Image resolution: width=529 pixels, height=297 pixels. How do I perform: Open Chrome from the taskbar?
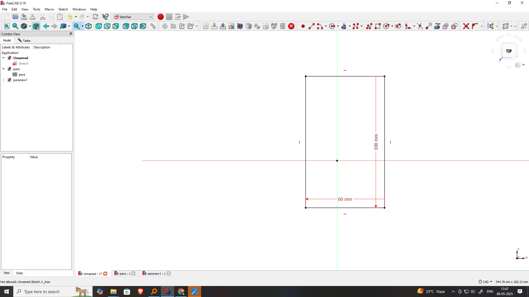tap(181, 291)
